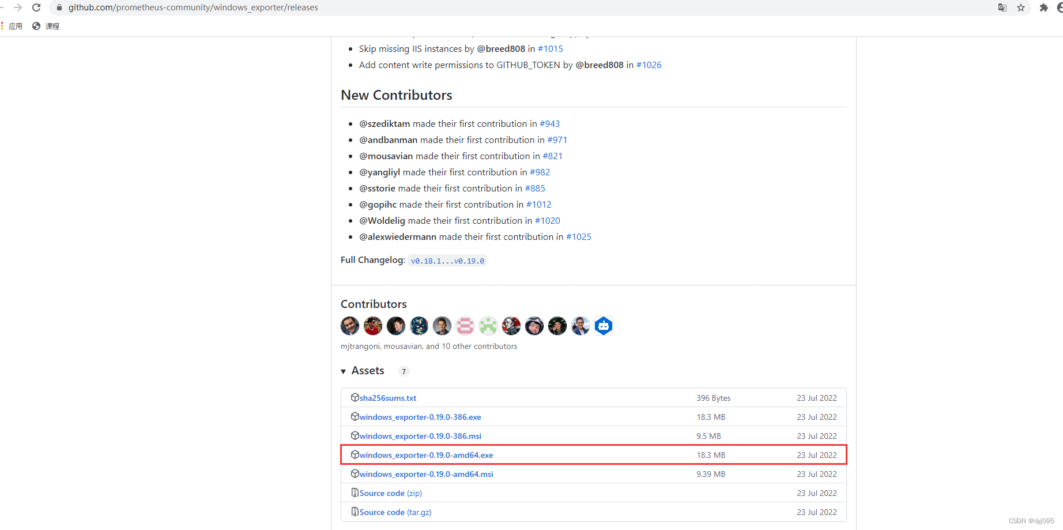This screenshot has width=1063, height=530.
Task: Open @andbanman profile mention
Action: [389, 140]
